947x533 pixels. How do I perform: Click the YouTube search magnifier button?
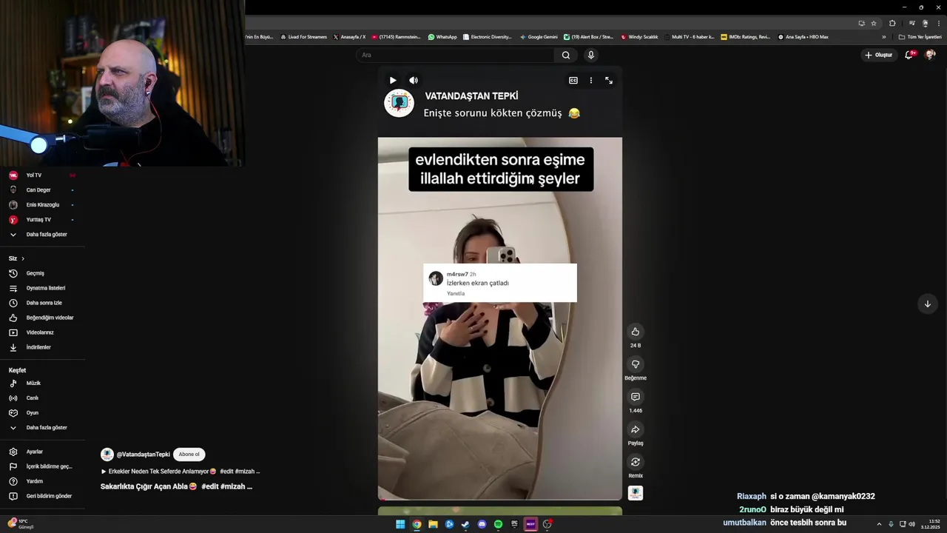tap(566, 55)
